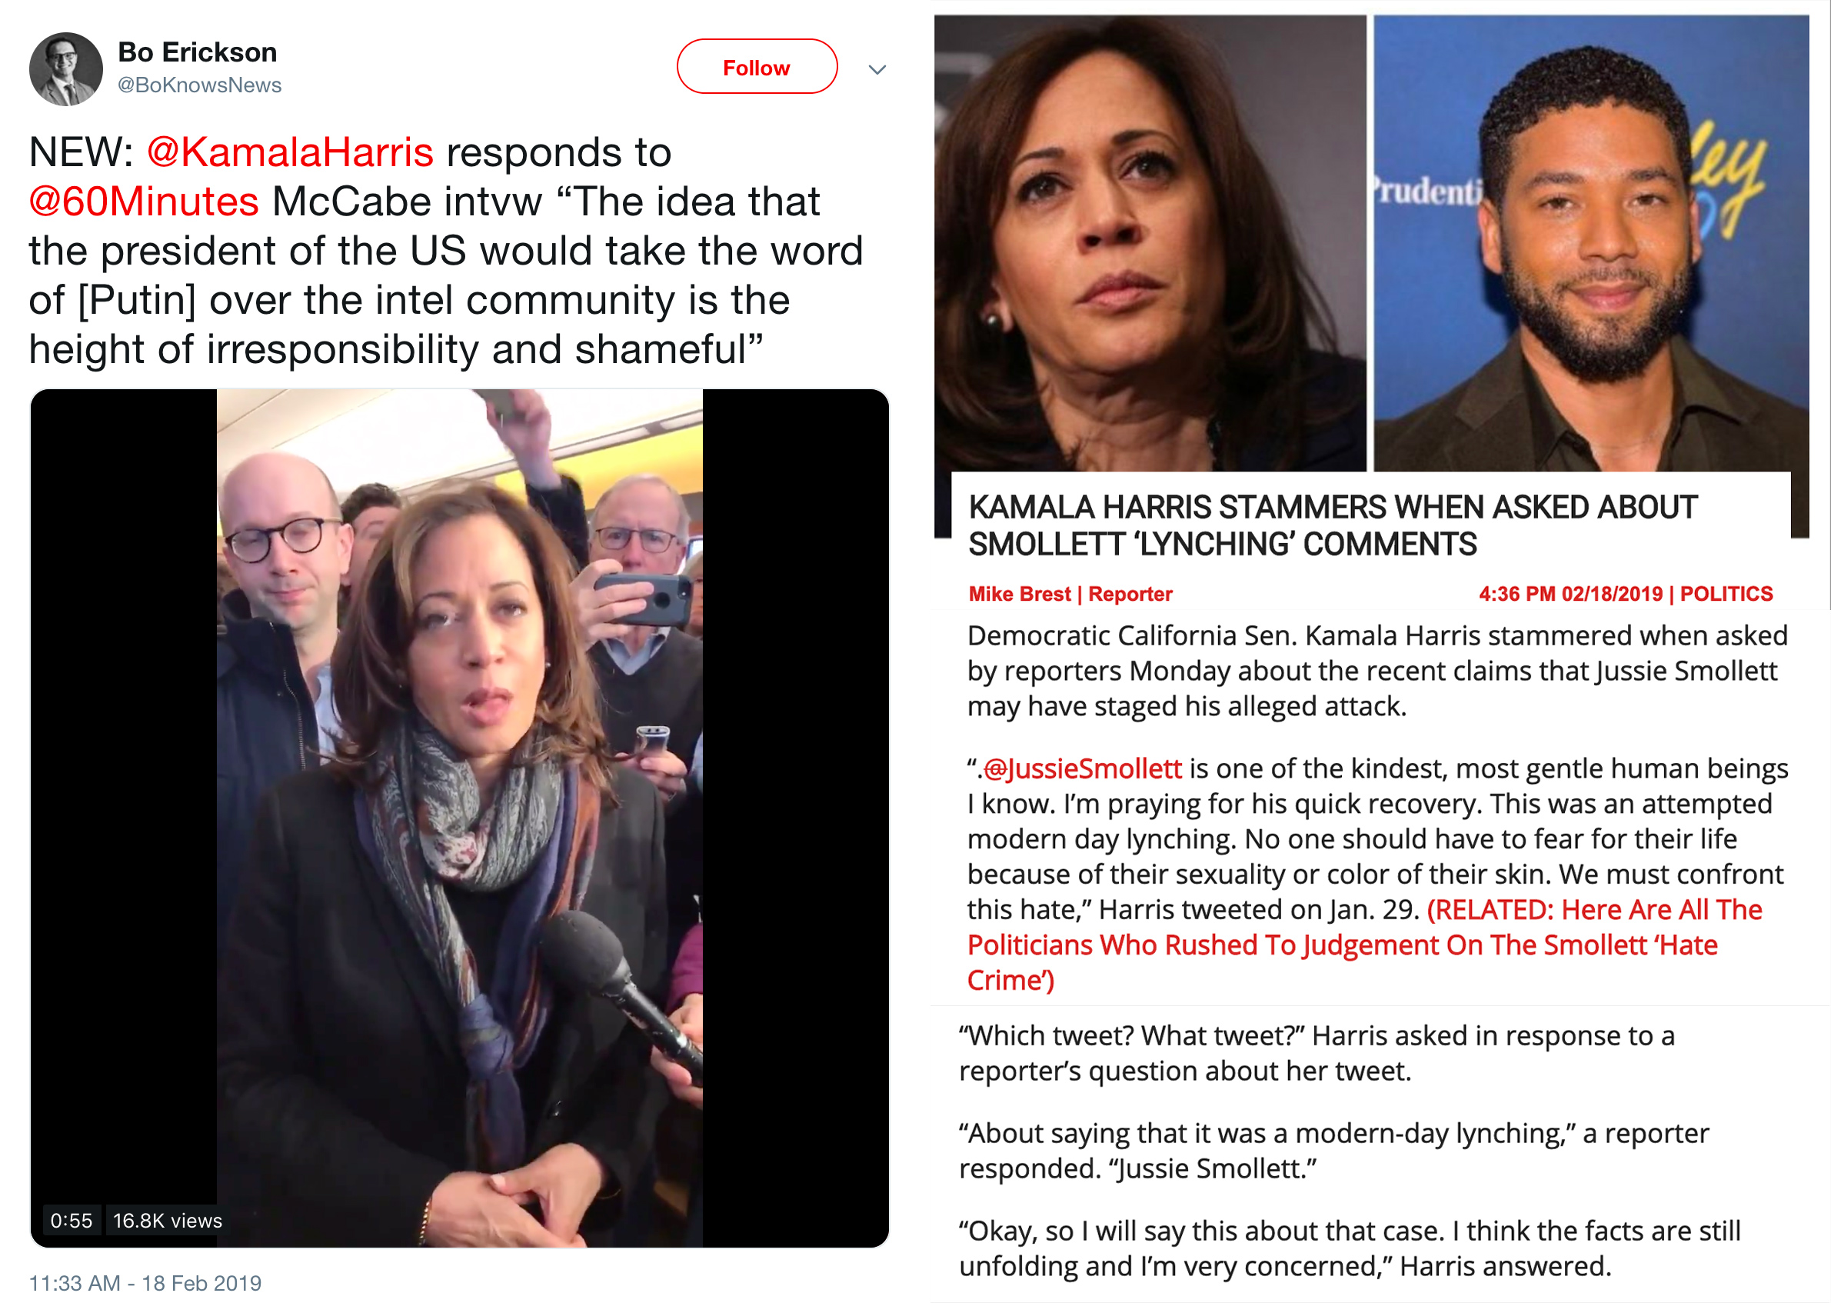Screen dimensions: 1831x1303
Task: Open author Mike Brest's reporter page
Action: (x=1019, y=594)
